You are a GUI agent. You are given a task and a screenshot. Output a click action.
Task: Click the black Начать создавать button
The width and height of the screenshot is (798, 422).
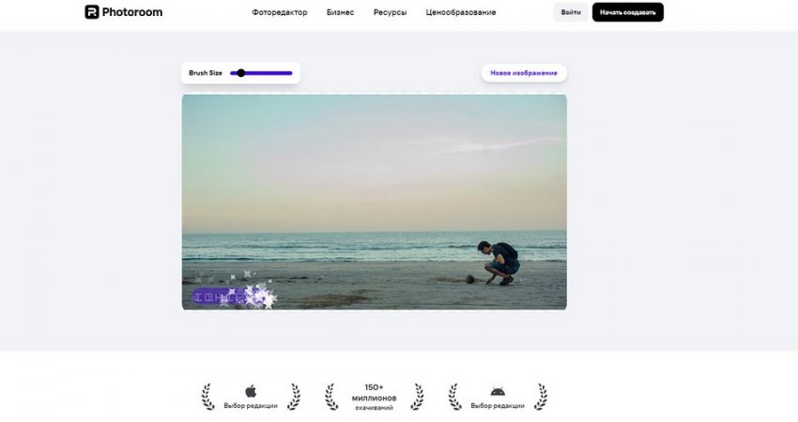coord(627,12)
